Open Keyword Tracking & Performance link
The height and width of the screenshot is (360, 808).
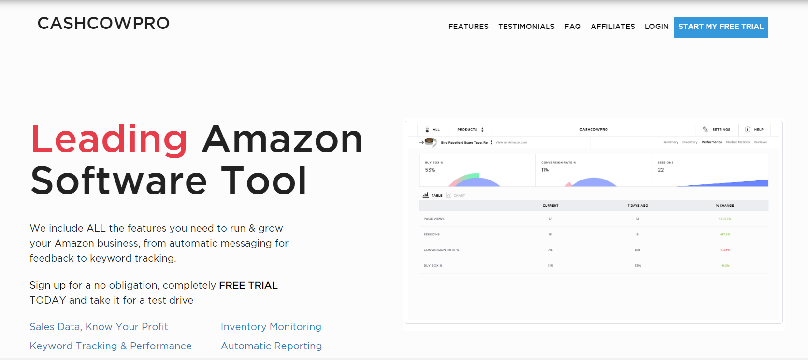(111, 346)
